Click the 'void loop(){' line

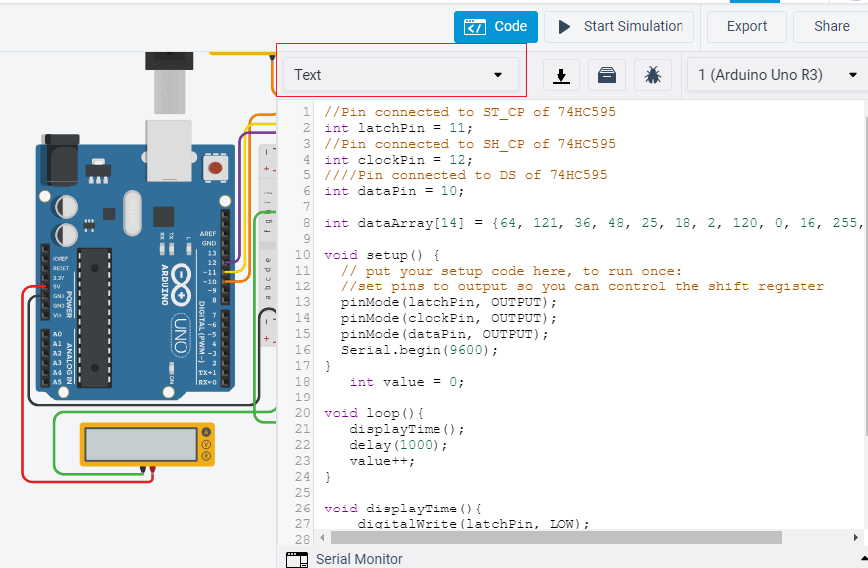click(374, 413)
